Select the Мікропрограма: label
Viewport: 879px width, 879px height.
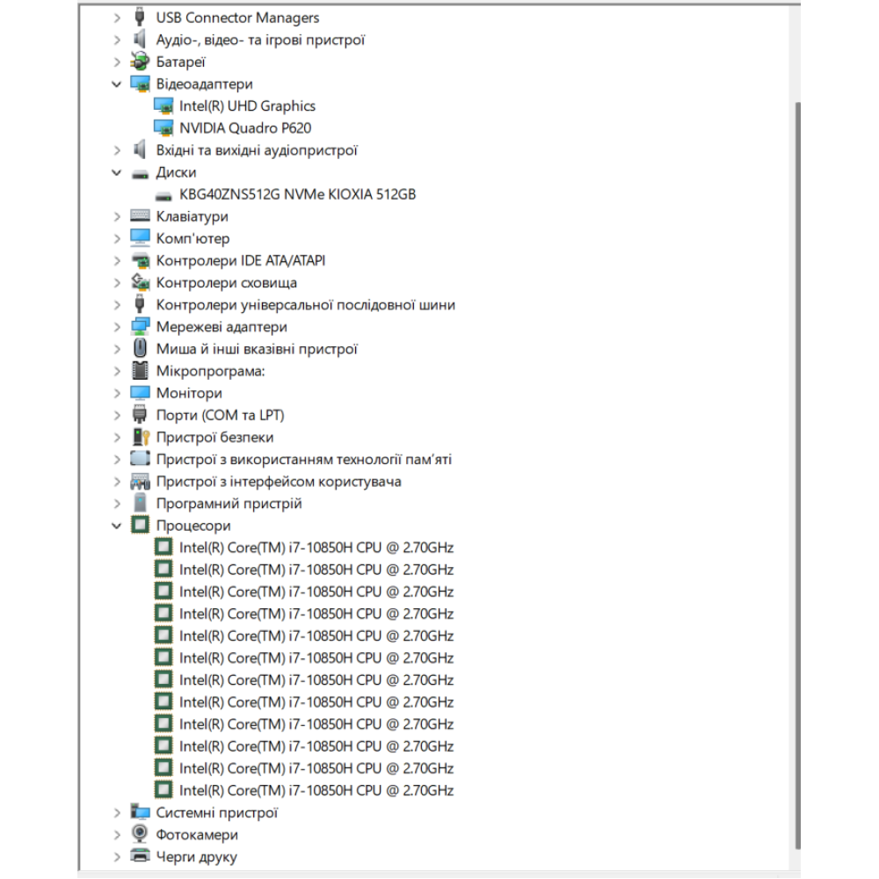coord(210,371)
